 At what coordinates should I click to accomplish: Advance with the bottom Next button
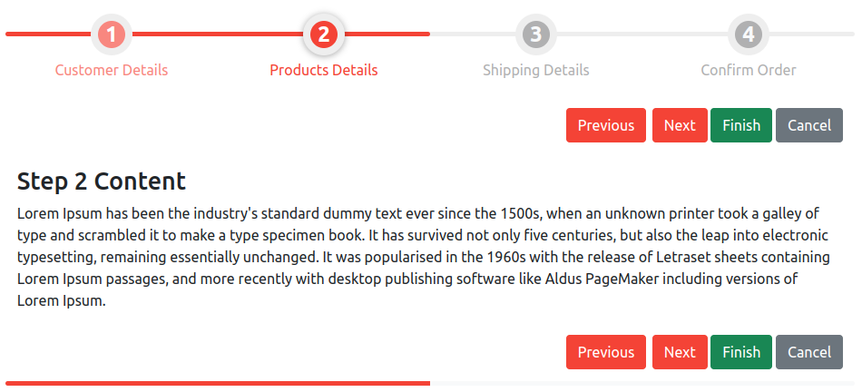680,352
